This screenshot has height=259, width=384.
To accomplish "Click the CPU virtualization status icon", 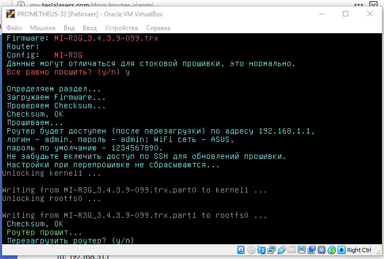I will point(322,250).
